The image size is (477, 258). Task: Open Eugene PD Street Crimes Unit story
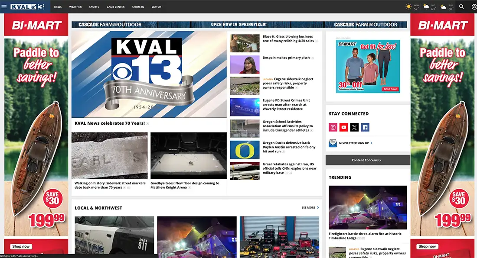click(x=286, y=104)
